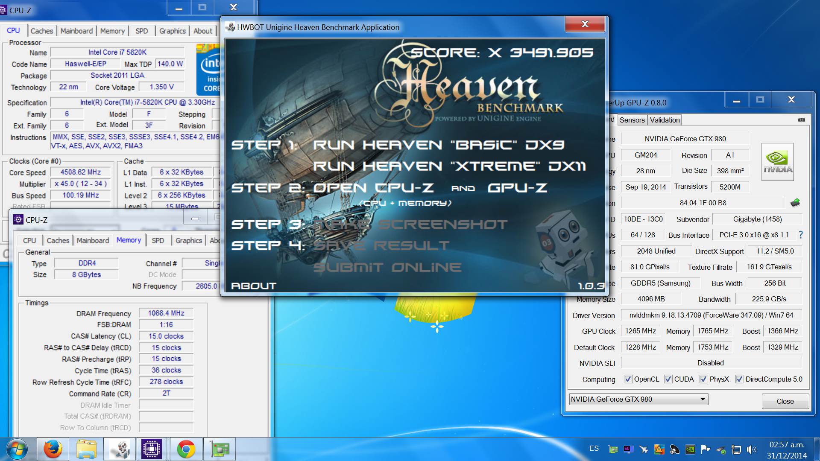Open the network connection tray icon

pyautogui.click(x=736, y=449)
